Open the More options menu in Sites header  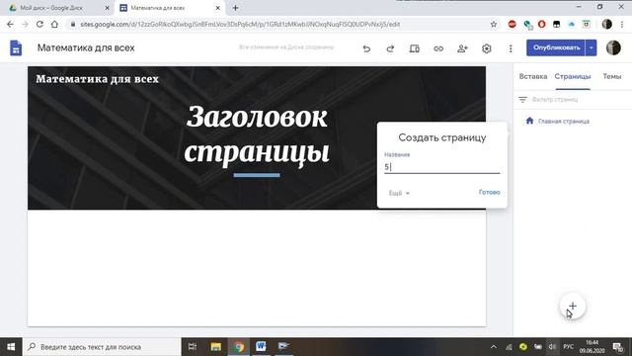[x=511, y=48]
